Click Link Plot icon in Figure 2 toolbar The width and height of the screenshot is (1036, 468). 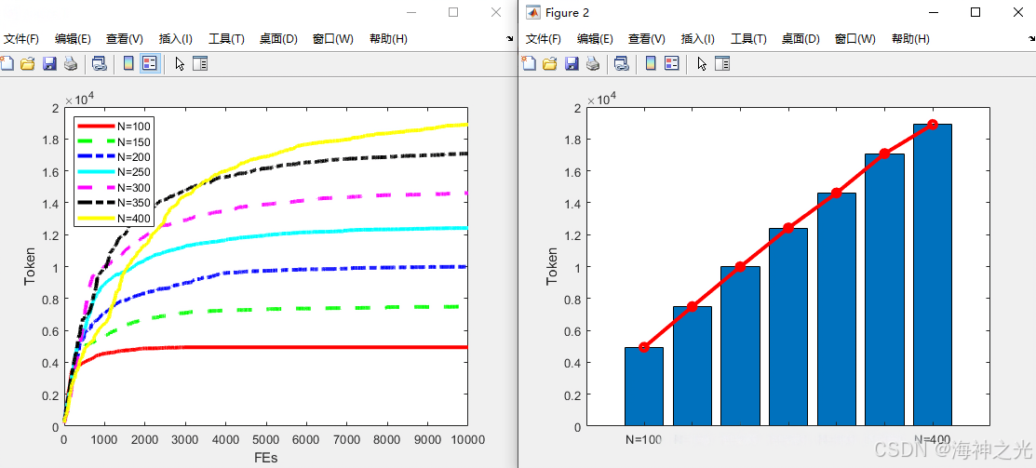click(622, 63)
